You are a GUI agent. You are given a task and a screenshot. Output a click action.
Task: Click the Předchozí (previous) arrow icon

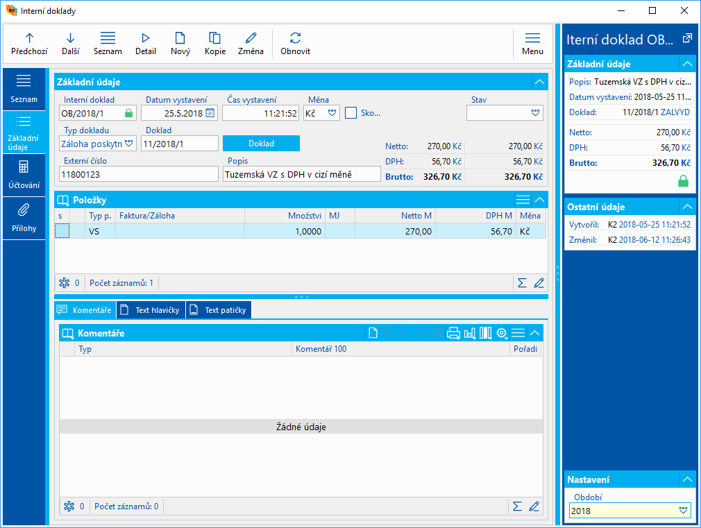(x=29, y=38)
